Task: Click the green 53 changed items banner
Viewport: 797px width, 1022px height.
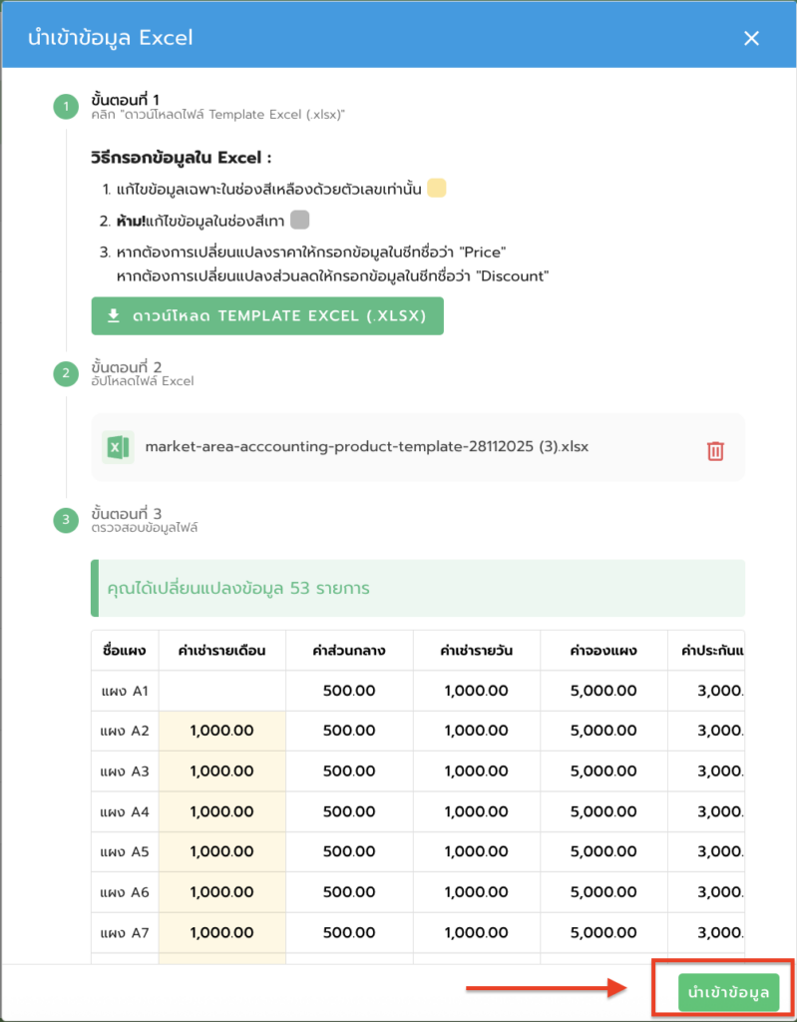Action: (x=418, y=588)
